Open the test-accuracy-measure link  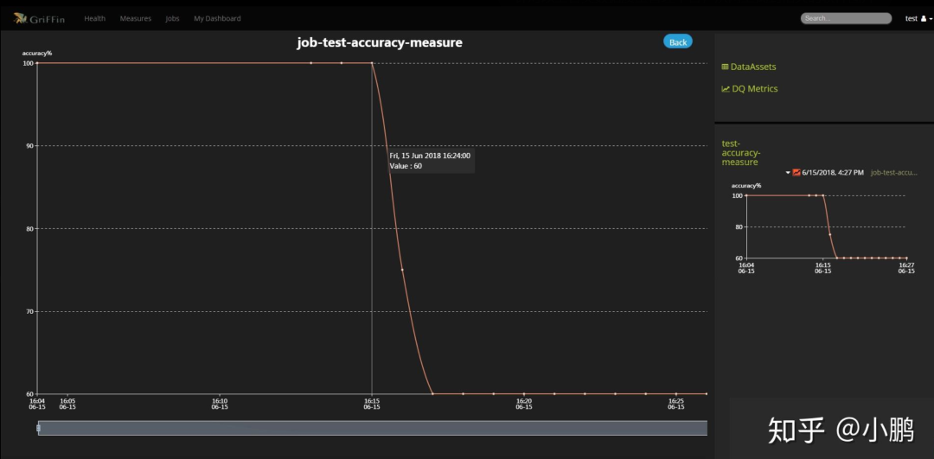pyautogui.click(x=740, y=153)
